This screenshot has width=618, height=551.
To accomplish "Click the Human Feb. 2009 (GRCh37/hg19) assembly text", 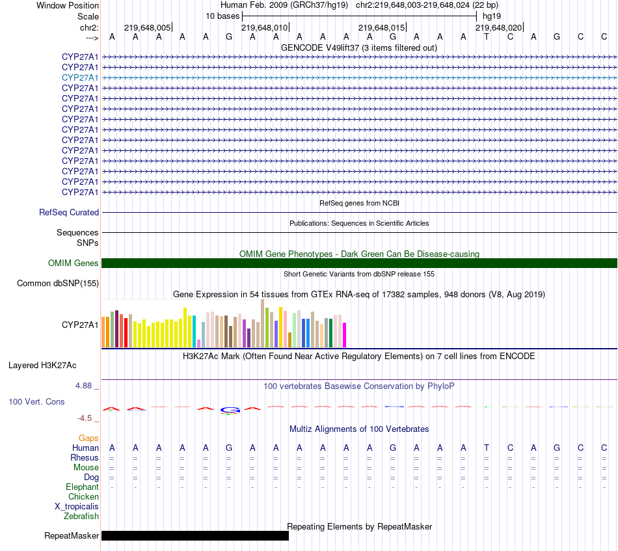I will pos(284,5).
